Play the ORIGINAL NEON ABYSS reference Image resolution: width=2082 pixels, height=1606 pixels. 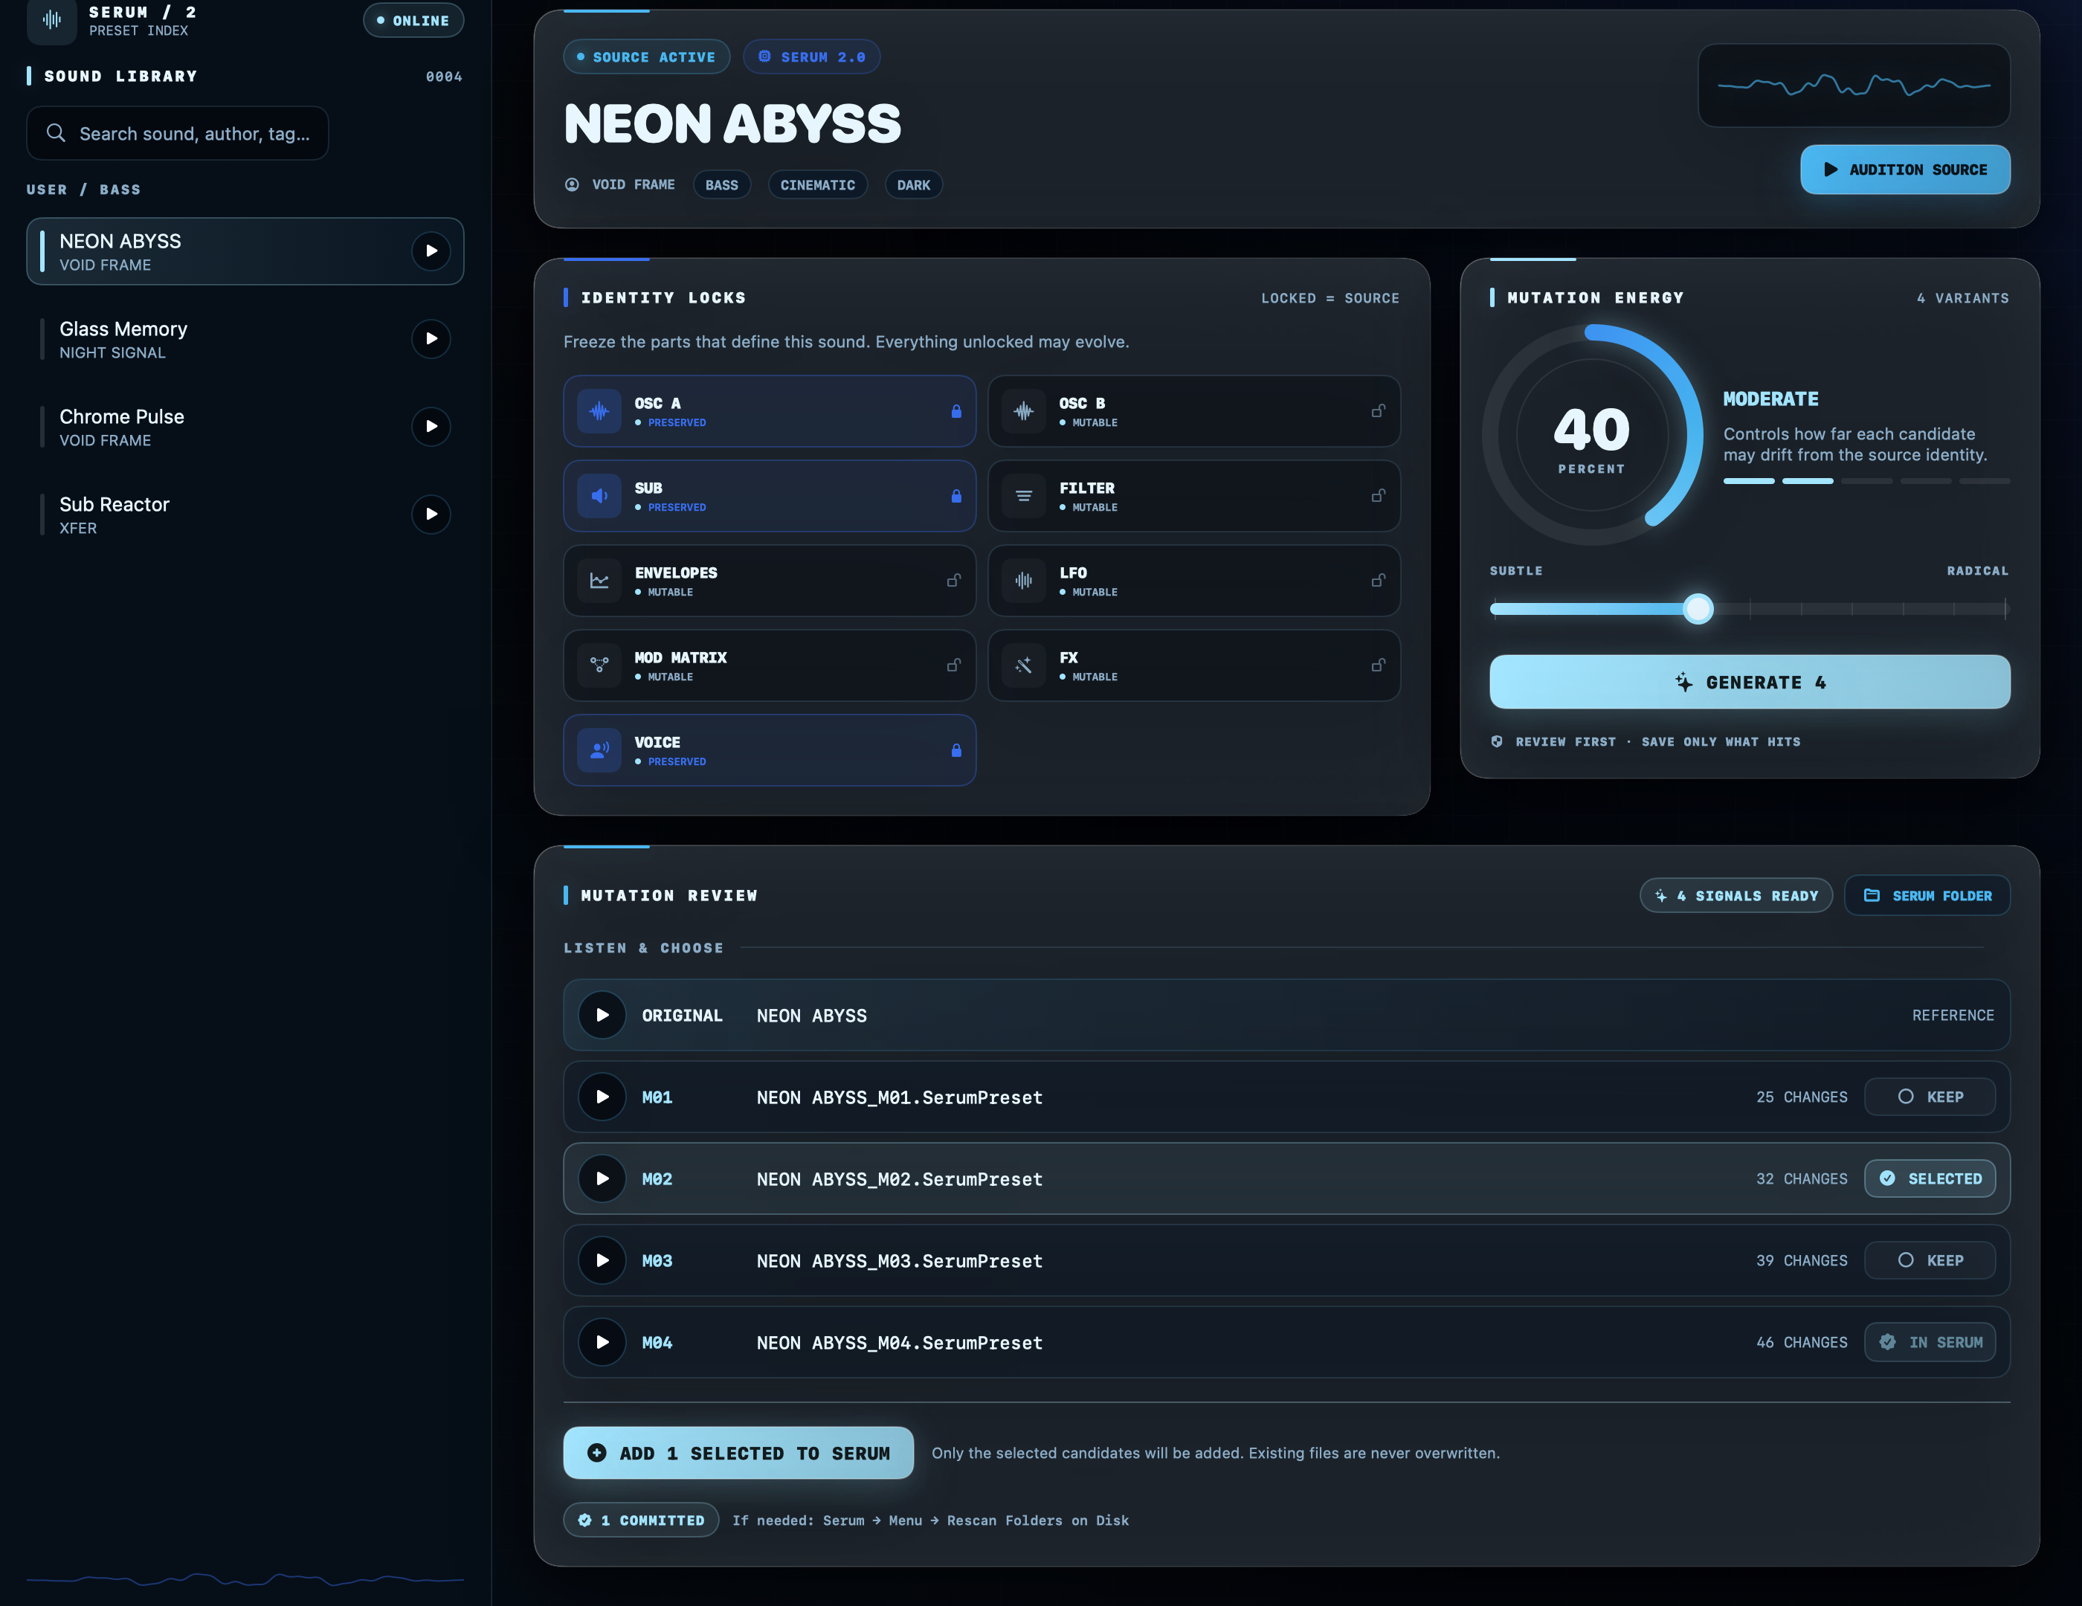pyautogui.click(x=602, y=1016)
